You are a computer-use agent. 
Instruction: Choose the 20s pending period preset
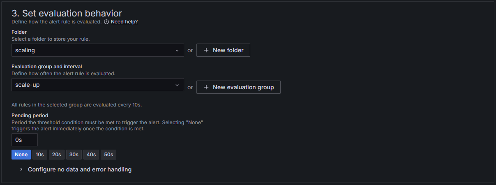tap(57, 155)
